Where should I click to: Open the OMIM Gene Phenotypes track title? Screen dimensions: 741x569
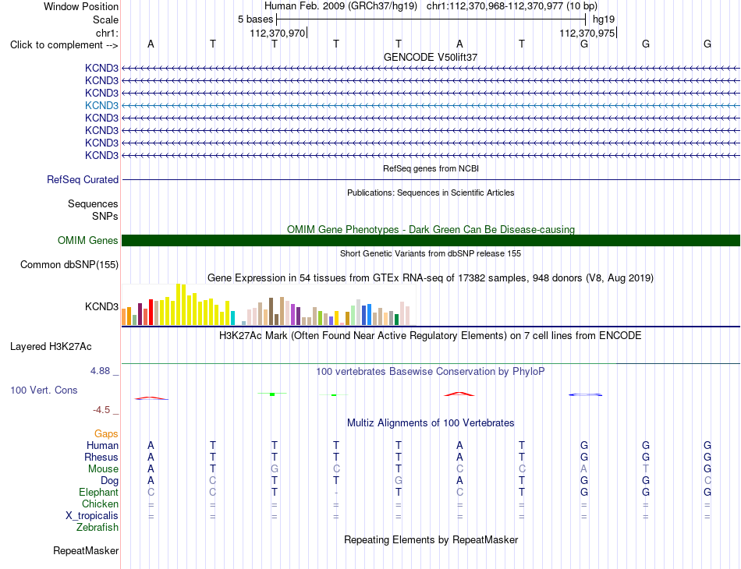point(431,229)
